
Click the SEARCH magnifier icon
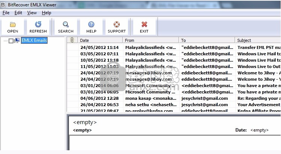point(66,24)
